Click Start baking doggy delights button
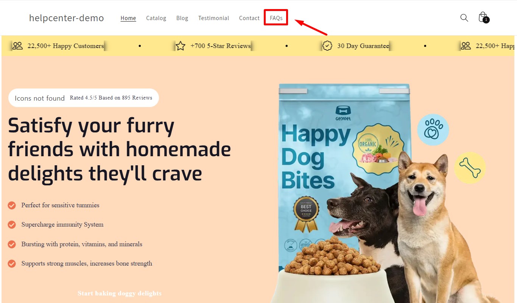The width and height of the screenshot is (517, 303). tap(120, 293)
